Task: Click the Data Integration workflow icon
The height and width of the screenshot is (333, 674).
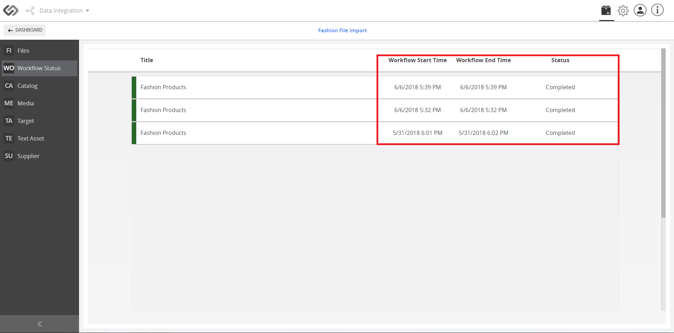Action: pos(30,11)
